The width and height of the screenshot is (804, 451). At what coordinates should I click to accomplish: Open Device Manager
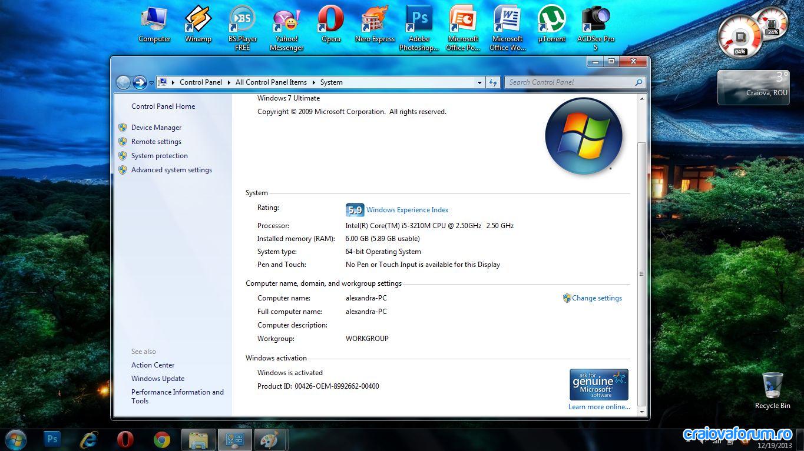pos(156,128)
